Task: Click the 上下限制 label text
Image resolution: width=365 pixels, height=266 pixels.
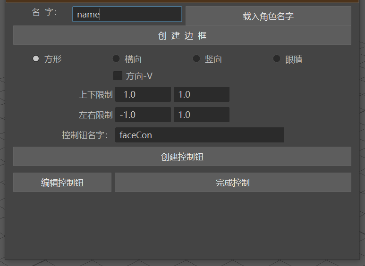Action: point(96,95)
